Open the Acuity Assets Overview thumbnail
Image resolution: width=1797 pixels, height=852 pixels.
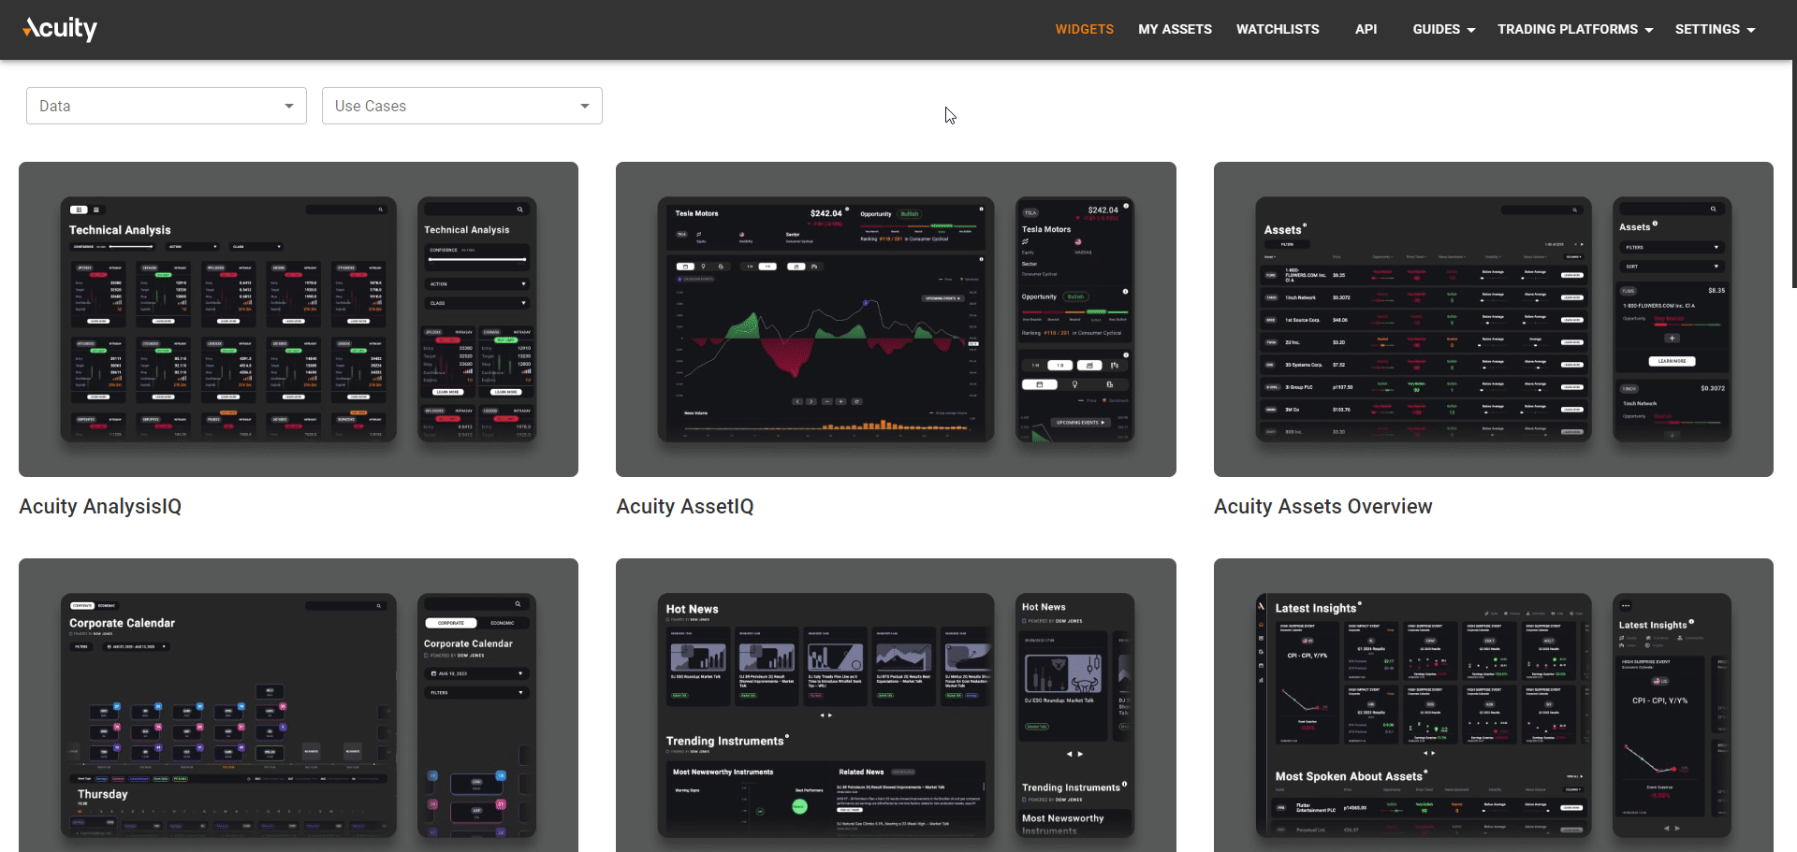point(1493,319)
